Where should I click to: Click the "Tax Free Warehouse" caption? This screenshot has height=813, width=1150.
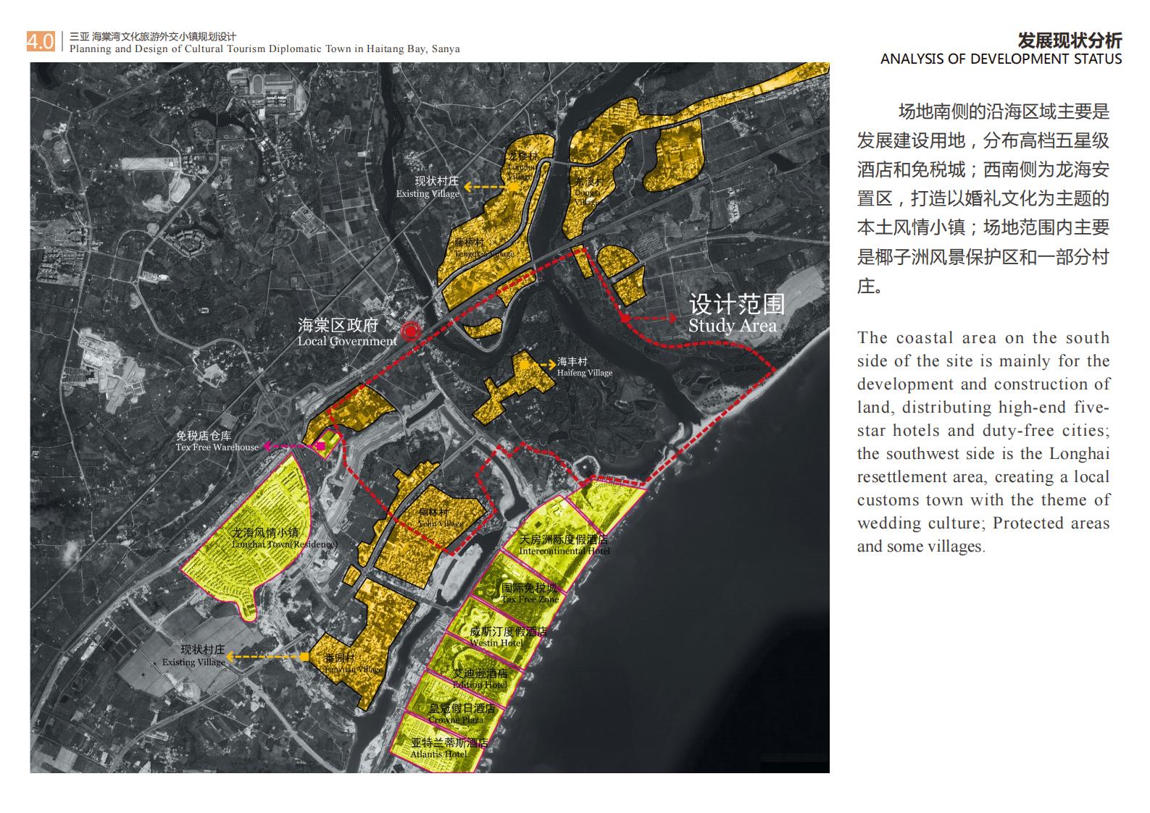pyautogui.click(x=217, y=447)
